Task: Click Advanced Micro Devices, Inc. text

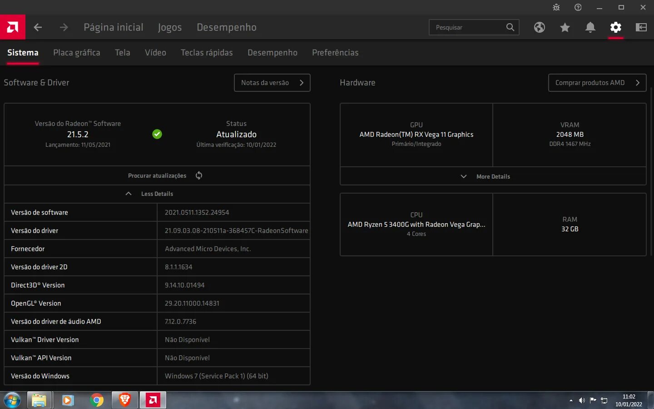Action: tap(208, 249)
